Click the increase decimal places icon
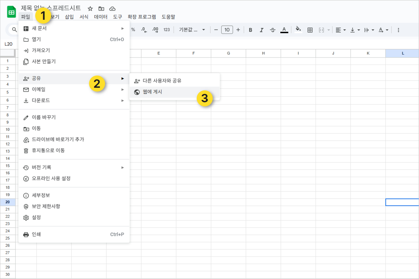419x279 pixels. tap(155, 30)
